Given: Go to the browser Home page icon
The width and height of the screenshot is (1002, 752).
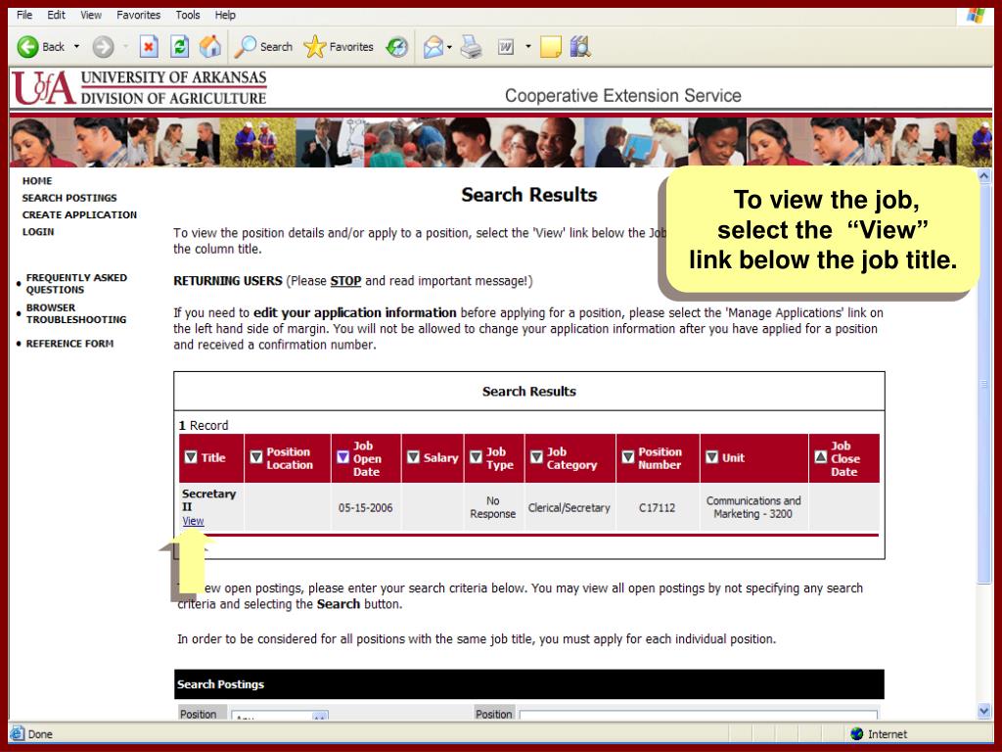Looking at the screenshot, I should (x=209, y=47).
